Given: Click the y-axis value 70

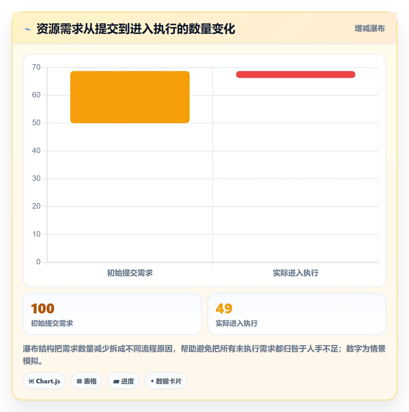Looking at the screenshot, I should click(x=36, y=67).
